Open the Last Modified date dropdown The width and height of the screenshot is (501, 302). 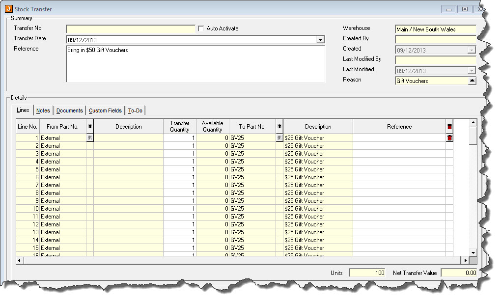pos(472,71)
